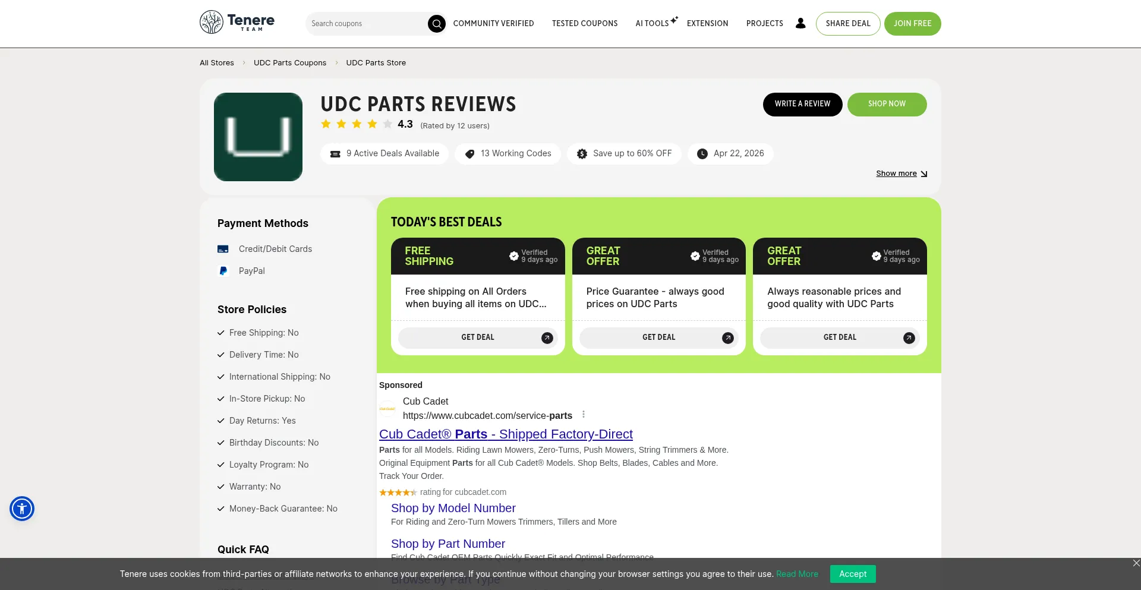Click Free shipping on All Orders description
Screen dimensions: 1141x590
pyautogui.click(x=476, y=298)
